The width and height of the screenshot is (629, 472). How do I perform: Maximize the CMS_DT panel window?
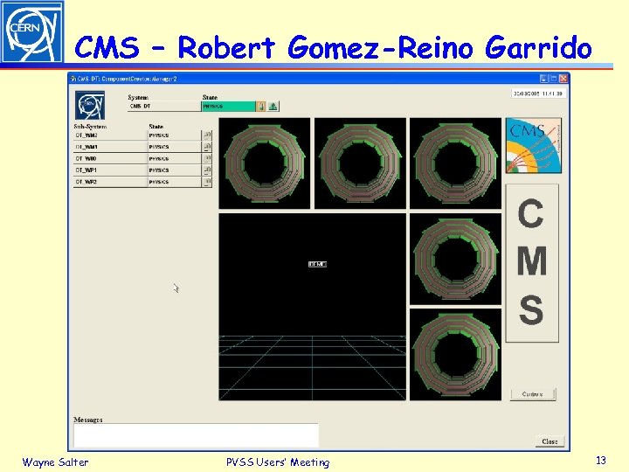(554, 79)
